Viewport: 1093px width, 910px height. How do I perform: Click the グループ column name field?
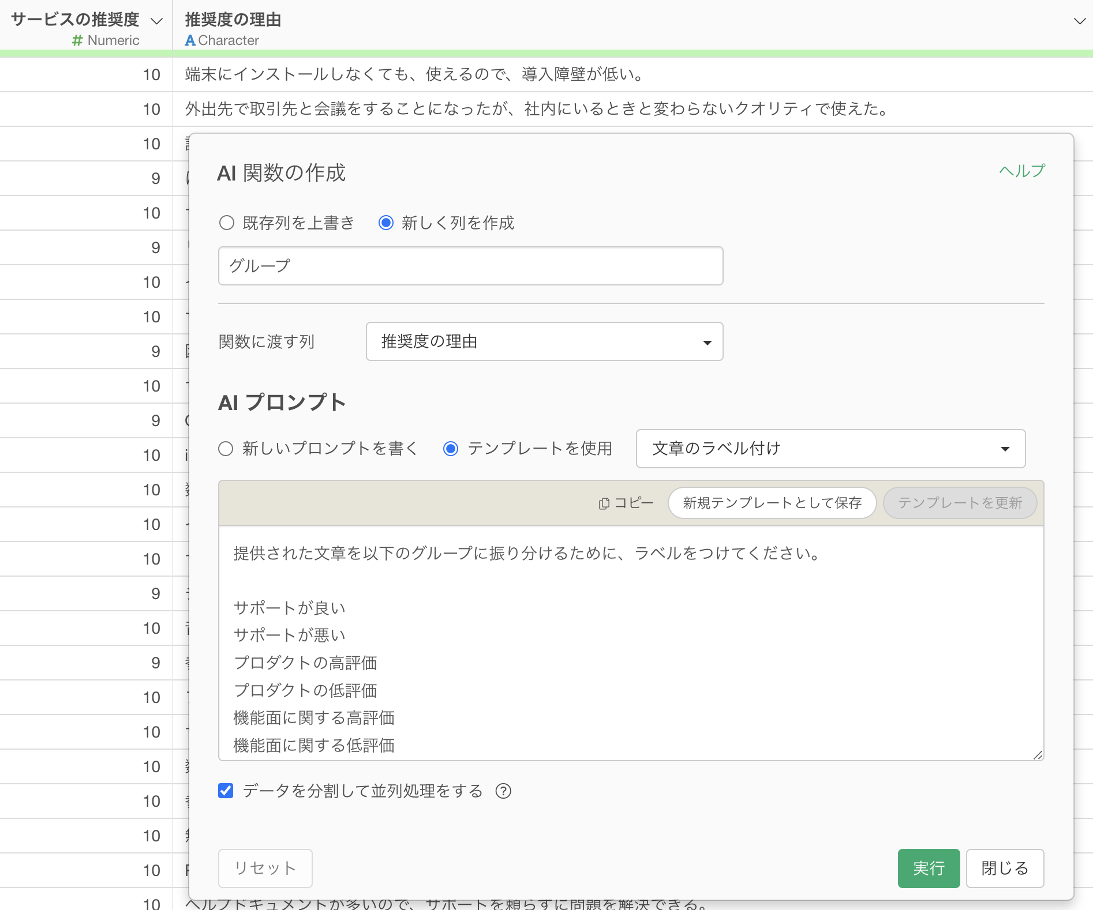click(x=470, y=266)
